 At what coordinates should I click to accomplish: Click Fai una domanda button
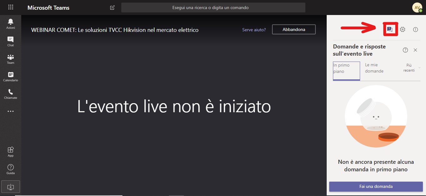pos(376,186)
